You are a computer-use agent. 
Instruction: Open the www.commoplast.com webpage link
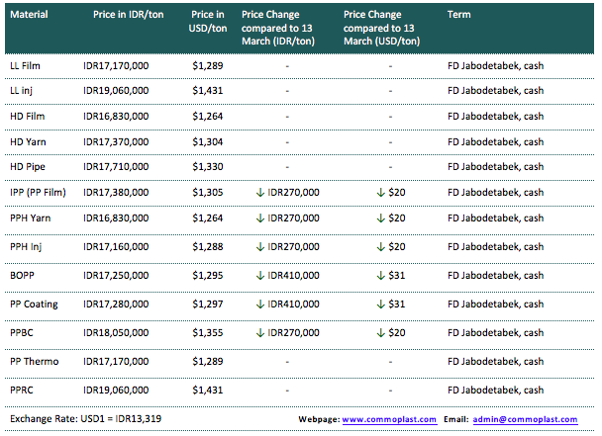coord(389,420)
